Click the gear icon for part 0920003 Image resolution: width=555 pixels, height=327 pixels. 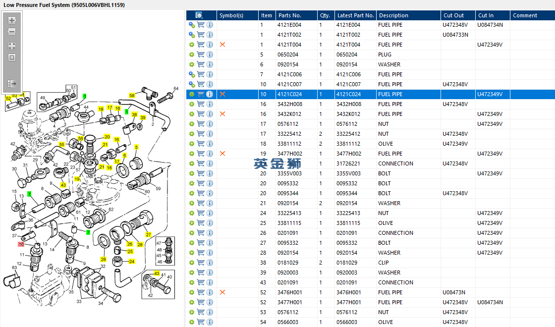point(192,272)
